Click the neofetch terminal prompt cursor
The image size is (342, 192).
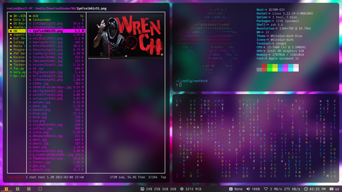point(180,85)
